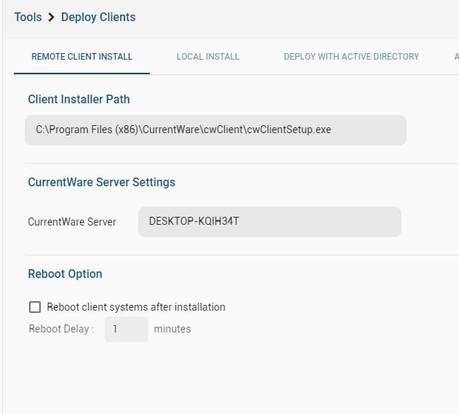Enable the reboot client systems checkbox

tap(35, 307)
